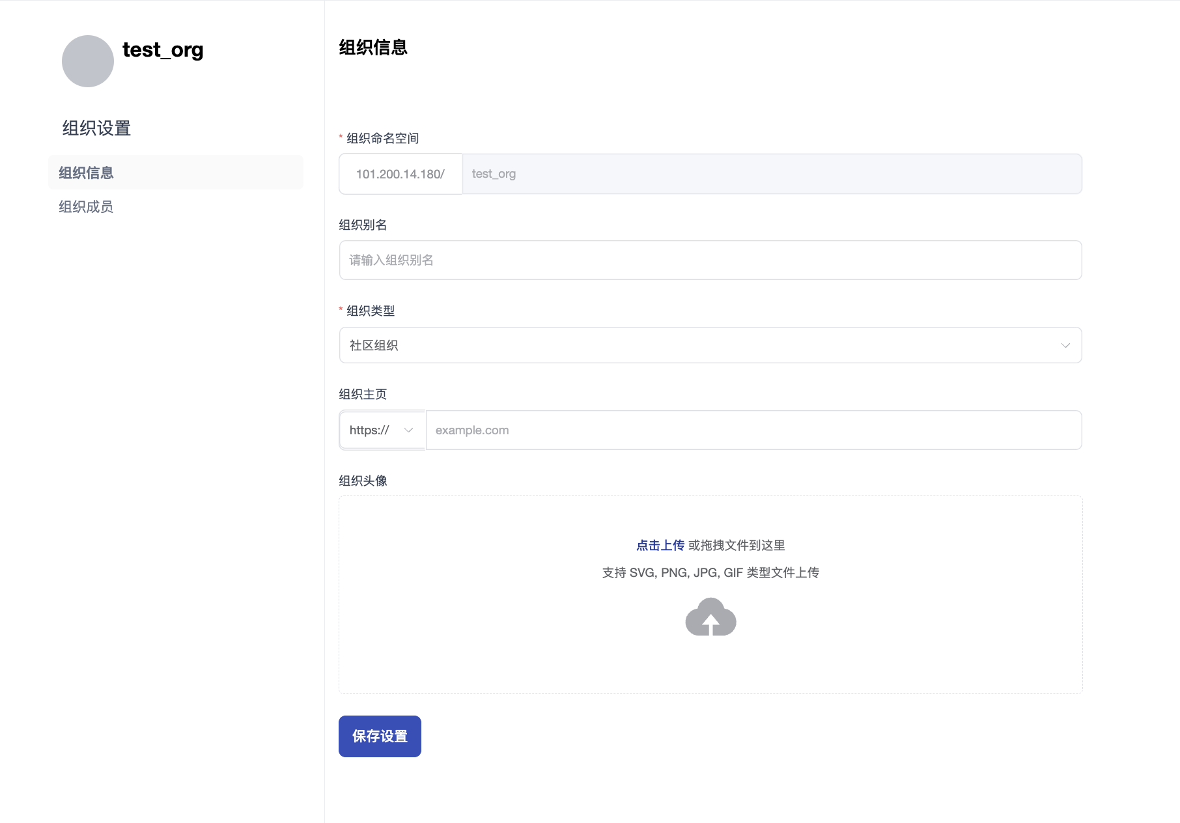Click the gray test_org avatar circle
Image resolution: width=1180 pixels, height=823 pixels.
(88, 61)
